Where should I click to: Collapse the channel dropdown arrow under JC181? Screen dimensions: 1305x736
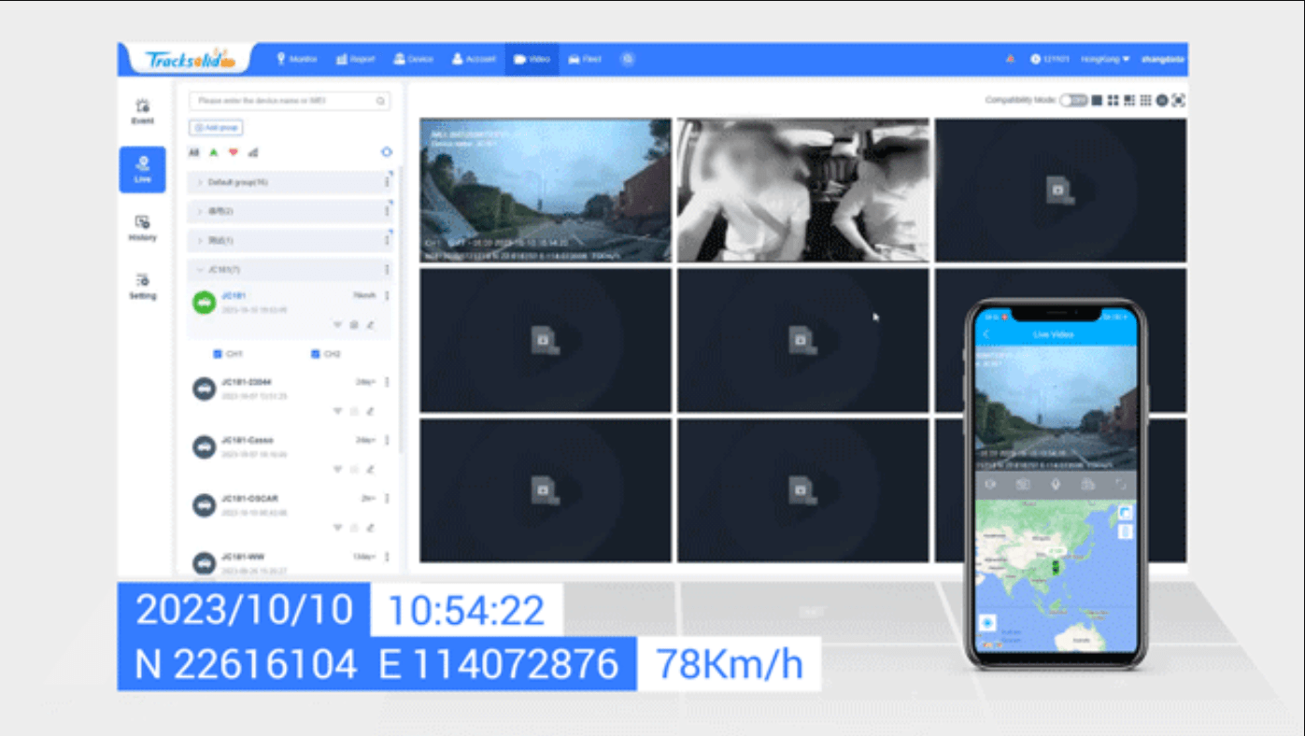click(x=337, y=325)
